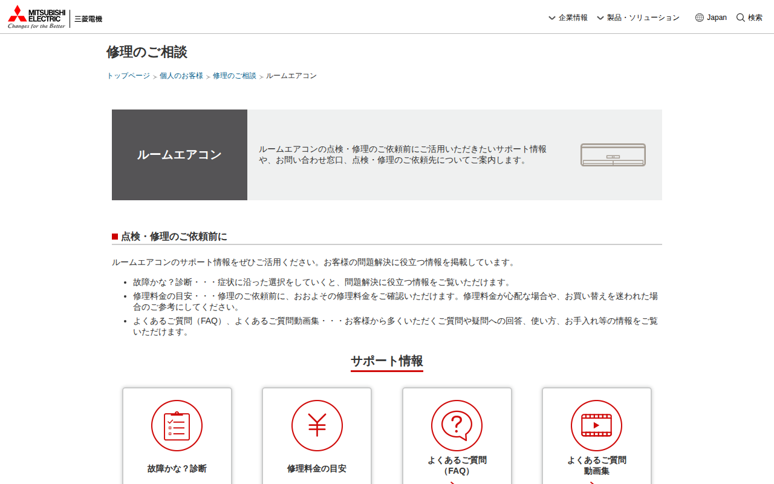
Task: Open the 製品・ソリューション menu
Action: [643, 18]
